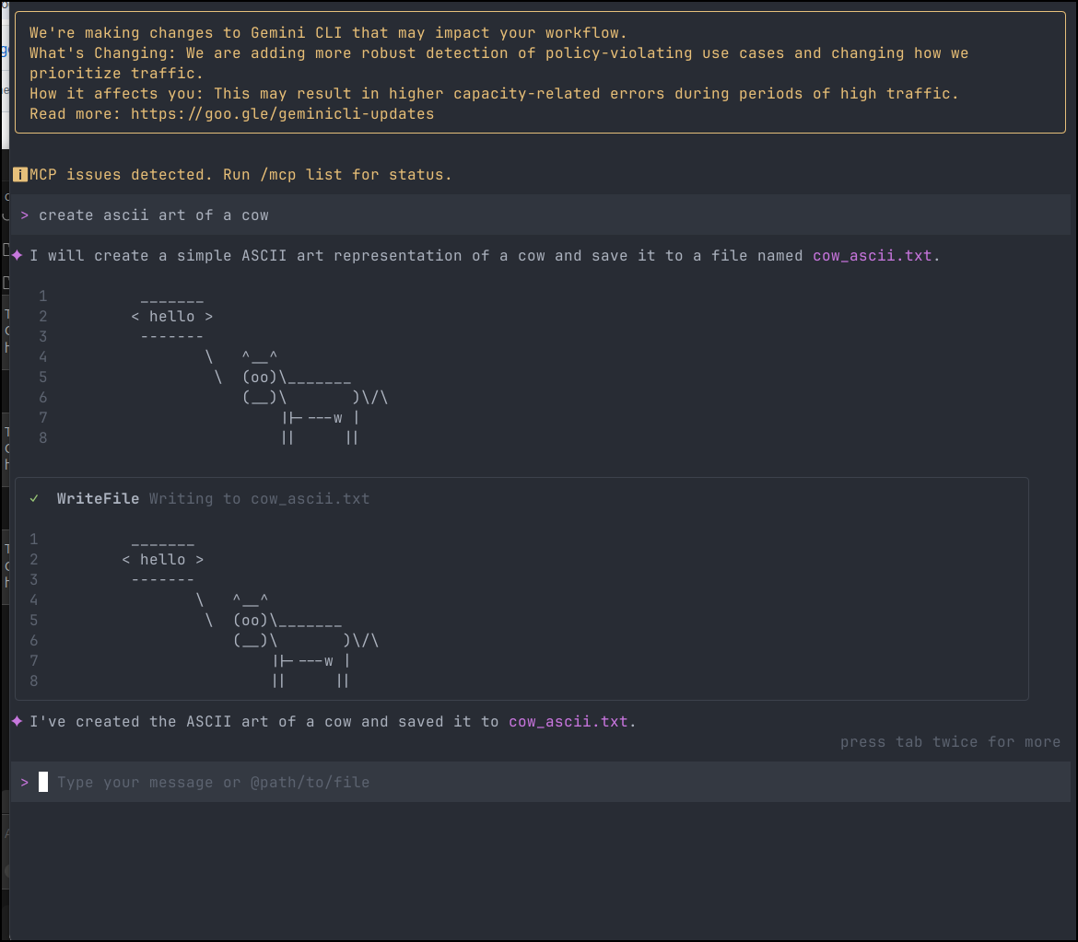
Task: Select the 'Type your message' input field
Action: [x=212, y=782]
